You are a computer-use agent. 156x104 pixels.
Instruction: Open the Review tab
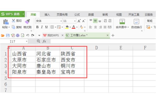[x=105, y=15]
